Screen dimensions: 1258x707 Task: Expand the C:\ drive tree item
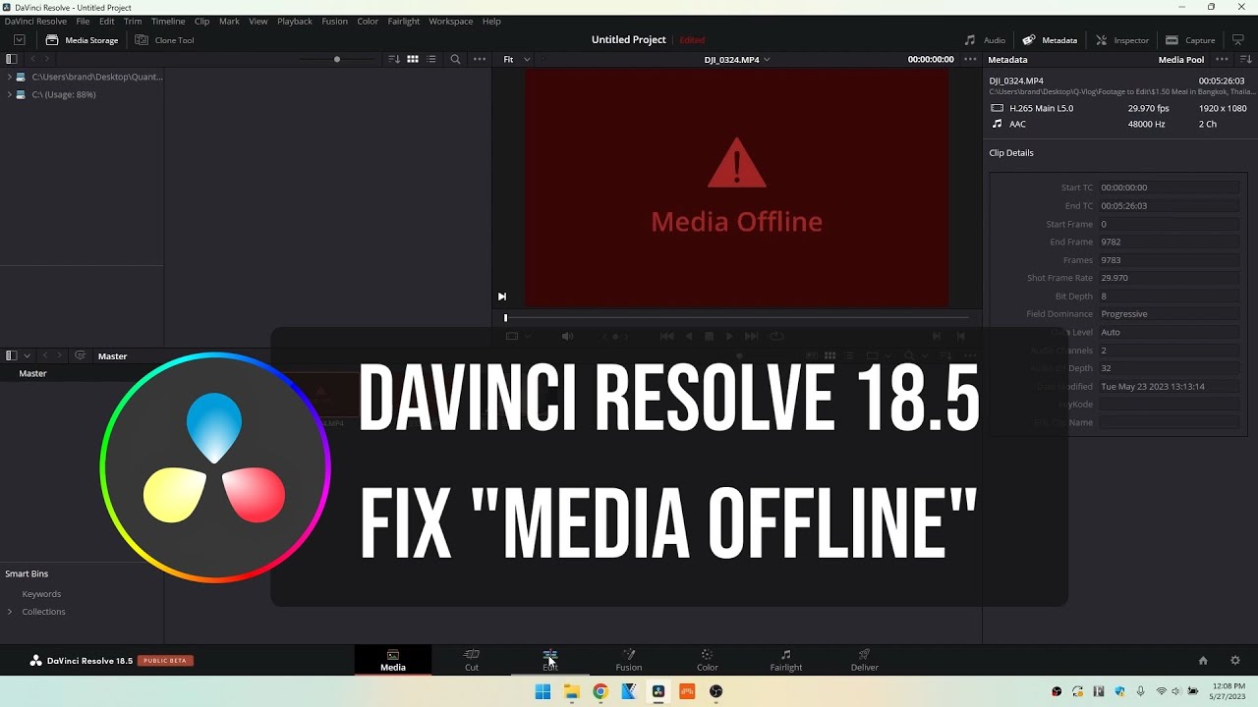click(10, 94)
